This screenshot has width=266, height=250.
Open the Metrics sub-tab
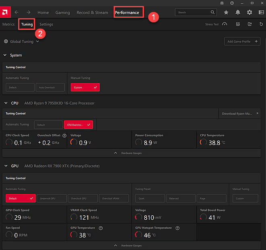(x=8, y=24)
